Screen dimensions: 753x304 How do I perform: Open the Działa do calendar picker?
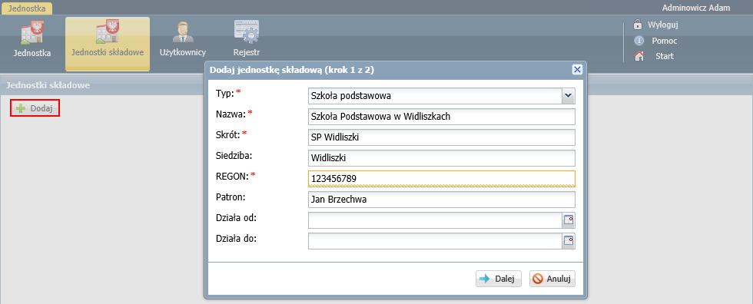coord(569,241)
